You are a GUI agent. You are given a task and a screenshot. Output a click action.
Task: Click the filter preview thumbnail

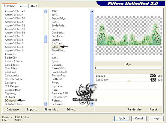coord(129,36)
